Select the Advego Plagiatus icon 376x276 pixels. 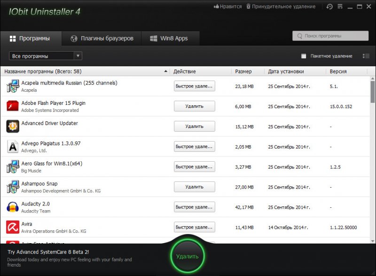pyautogui.click(x=13, y=147)
